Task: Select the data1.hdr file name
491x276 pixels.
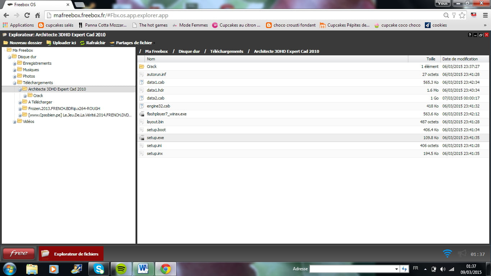Action: coord(155,90)
